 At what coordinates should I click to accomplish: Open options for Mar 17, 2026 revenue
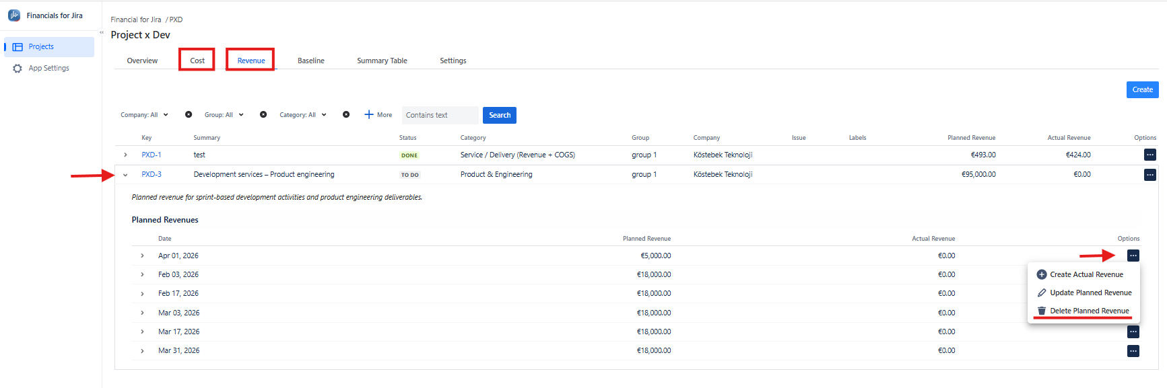click(1133, 332)
